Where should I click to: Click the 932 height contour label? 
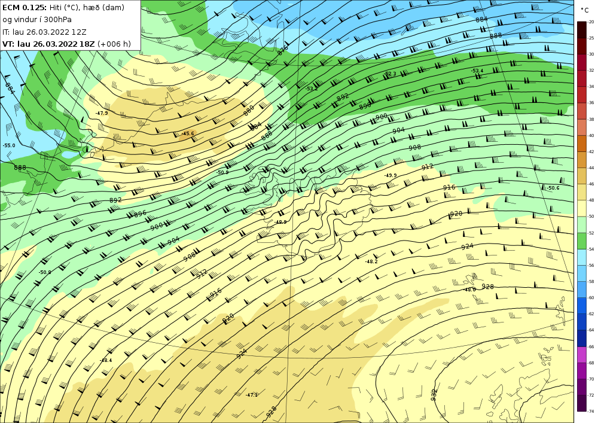(x=434, y=394)
